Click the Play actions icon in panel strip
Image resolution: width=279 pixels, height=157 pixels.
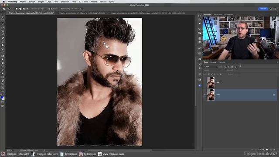pyautogui.click(x=200, y=24)
